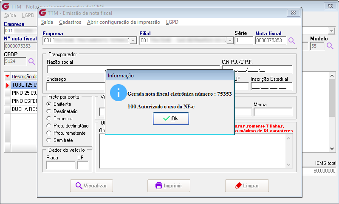Select Sem frete option

(x=49, y=140)
